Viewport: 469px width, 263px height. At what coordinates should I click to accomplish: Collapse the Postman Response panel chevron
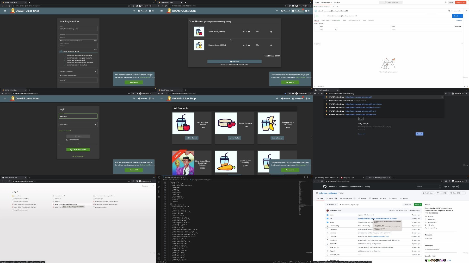point(462,44)
